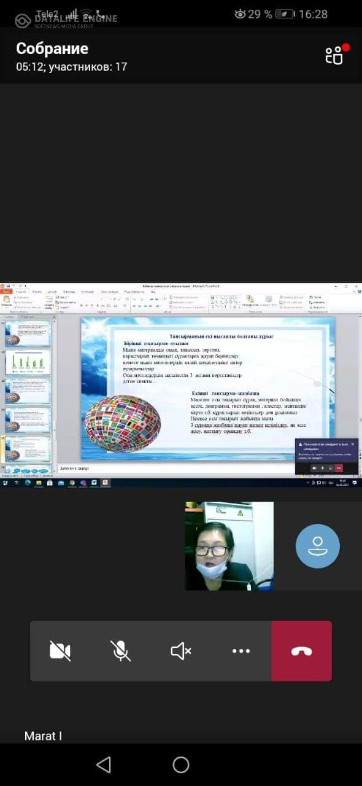Open the orange File tab in PowerPoint
Viewport: 362px width, 786px height.
pos(6,292)
